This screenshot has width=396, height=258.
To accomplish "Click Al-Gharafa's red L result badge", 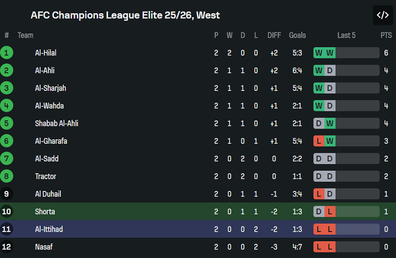I will click(x=319, y=141).
